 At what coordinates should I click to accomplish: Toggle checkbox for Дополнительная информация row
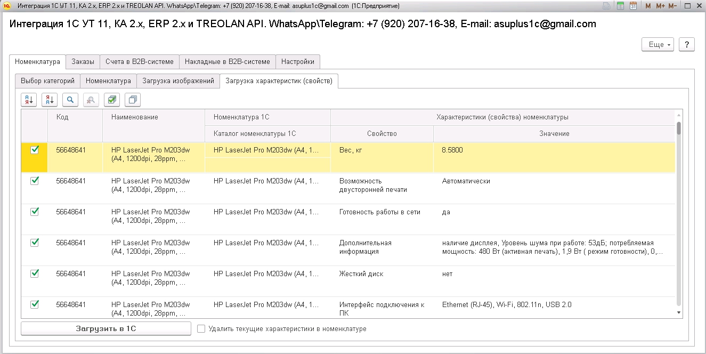point(35,243)
